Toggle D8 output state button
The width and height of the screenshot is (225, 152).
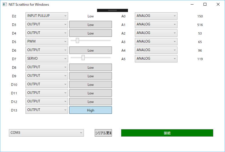point(90,67)
